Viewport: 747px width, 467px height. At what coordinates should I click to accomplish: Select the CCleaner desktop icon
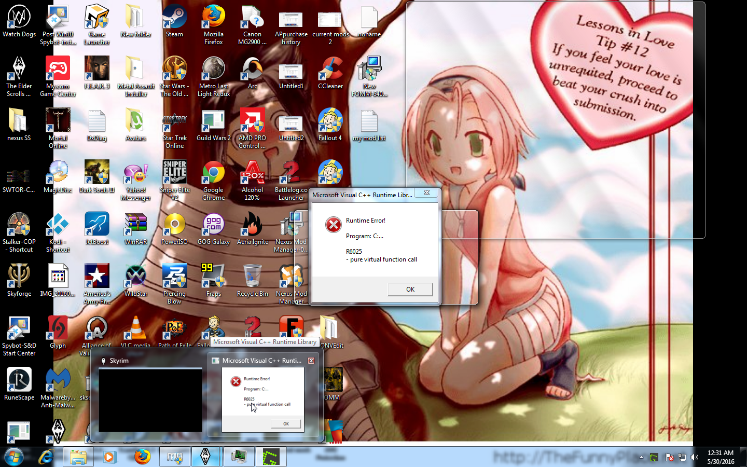click(x=330, y=73)
